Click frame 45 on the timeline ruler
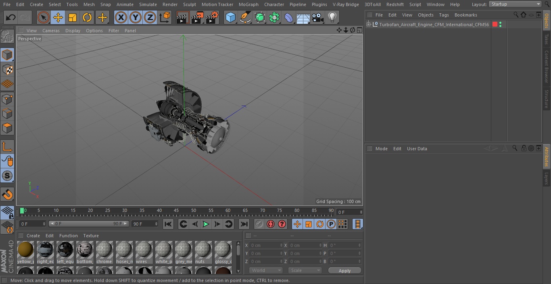Screen dimensions: 551x284 [x=176, y=211]
